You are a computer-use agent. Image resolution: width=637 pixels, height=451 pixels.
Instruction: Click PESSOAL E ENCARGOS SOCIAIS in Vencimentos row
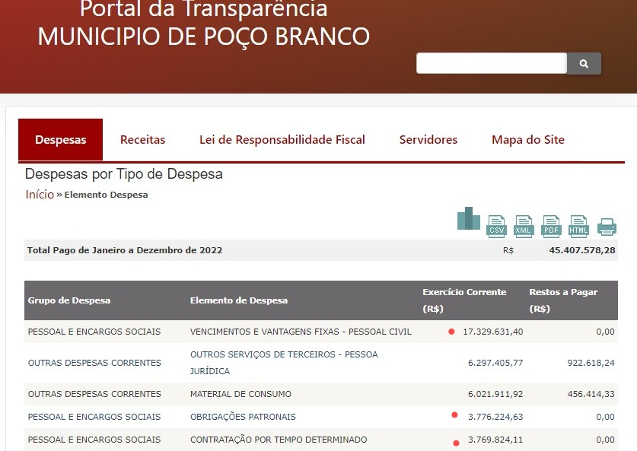coord(94,332)
